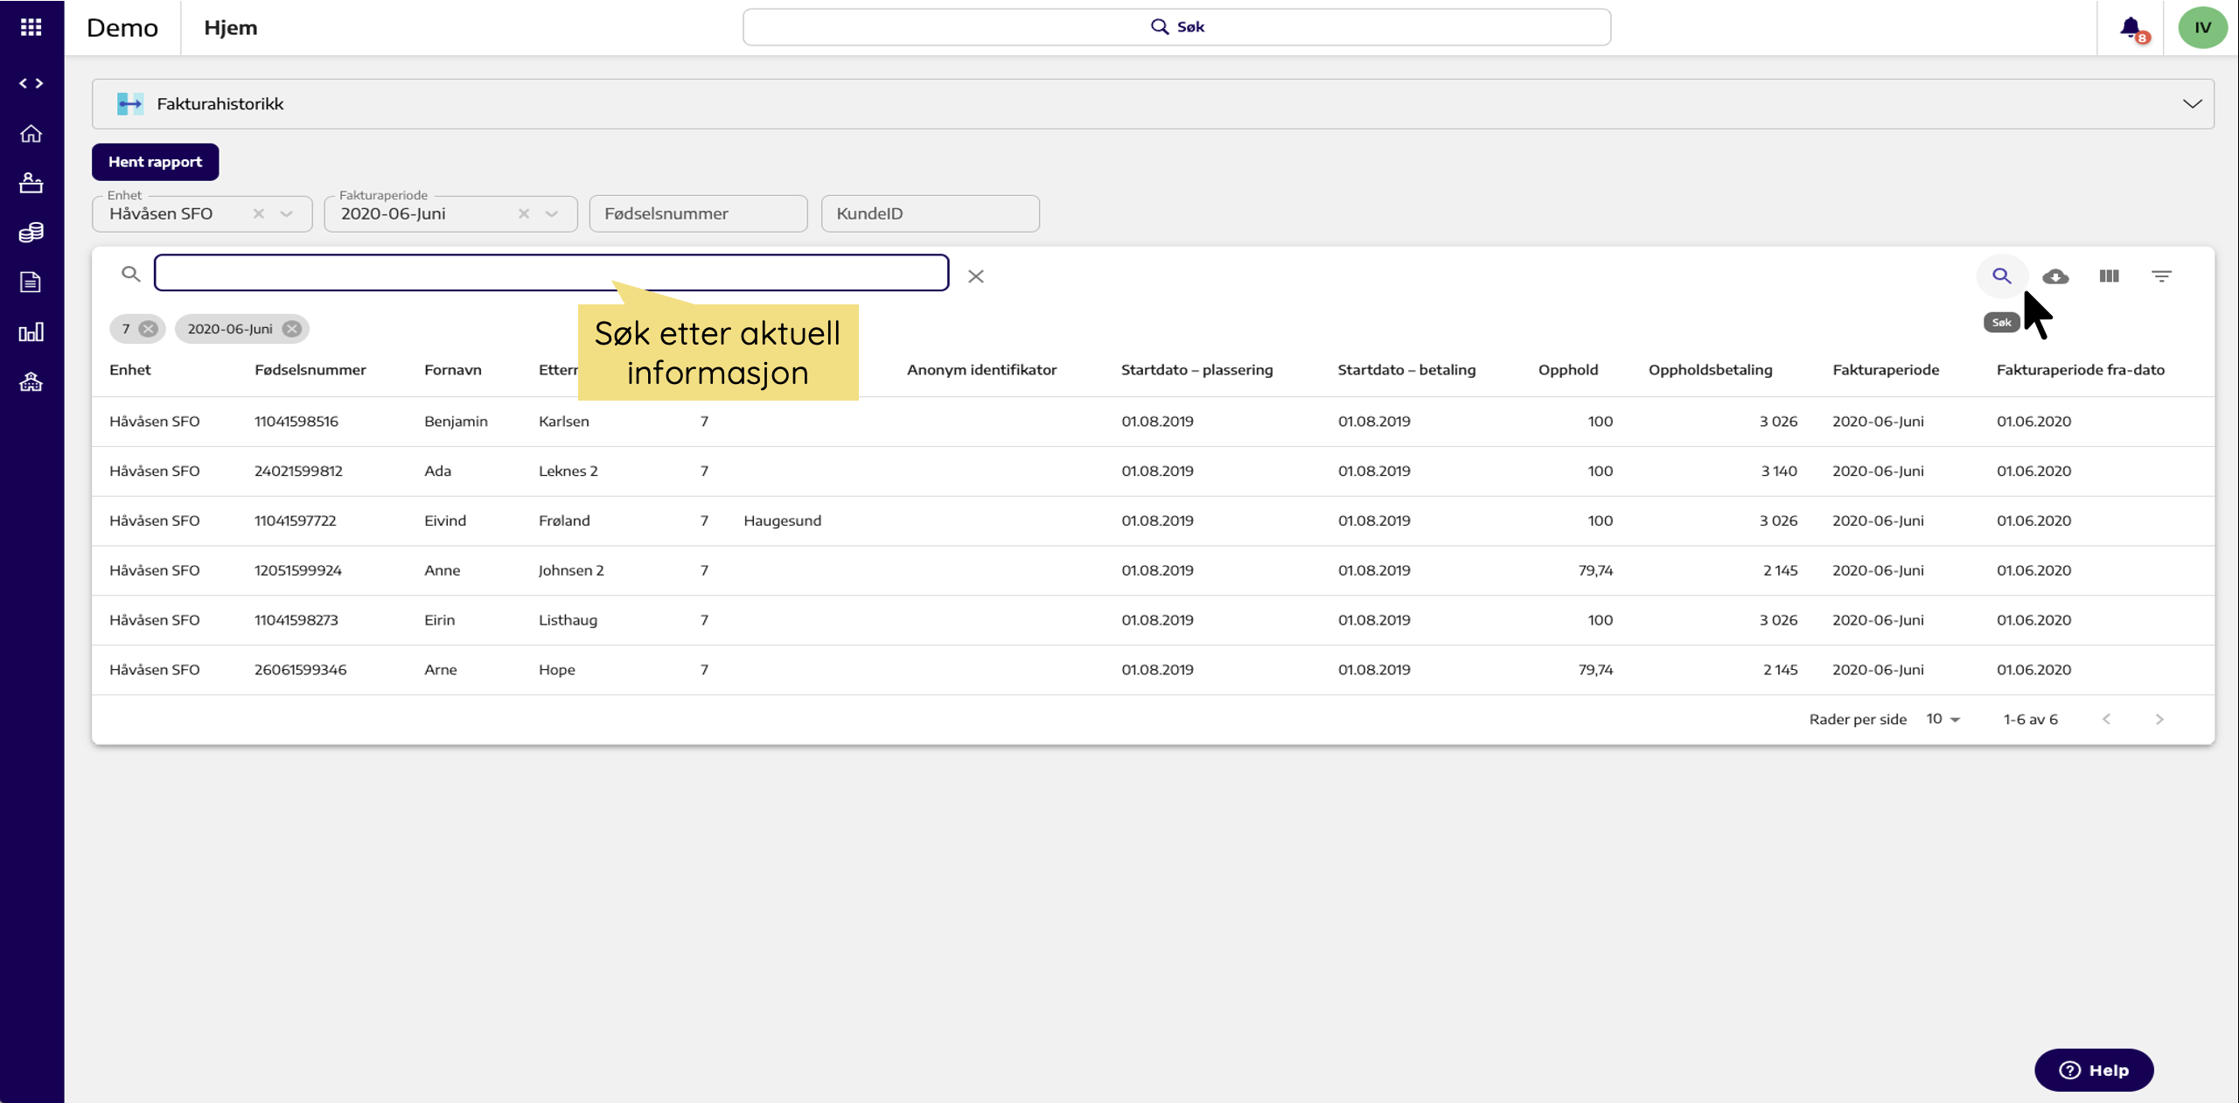The image size is (2239, 1103).
Task: Click the Demo title
Action: point(122,28)
